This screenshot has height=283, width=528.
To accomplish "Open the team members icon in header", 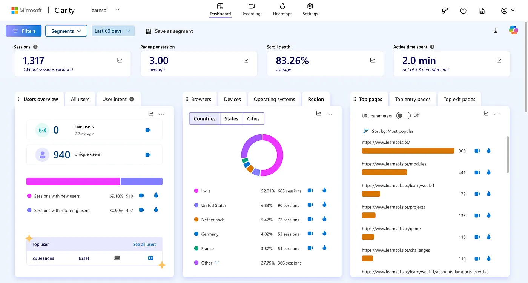I will (x=445, y=11).
